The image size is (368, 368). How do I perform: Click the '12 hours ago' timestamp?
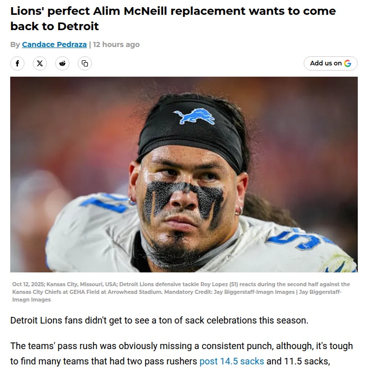[x=116, y=44]
